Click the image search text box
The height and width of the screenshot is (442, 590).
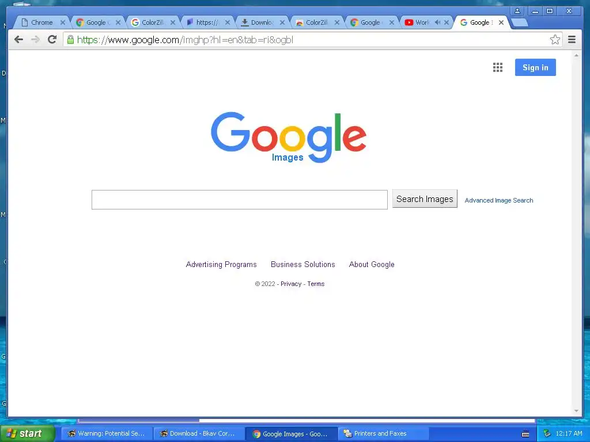tap(239, 200)
